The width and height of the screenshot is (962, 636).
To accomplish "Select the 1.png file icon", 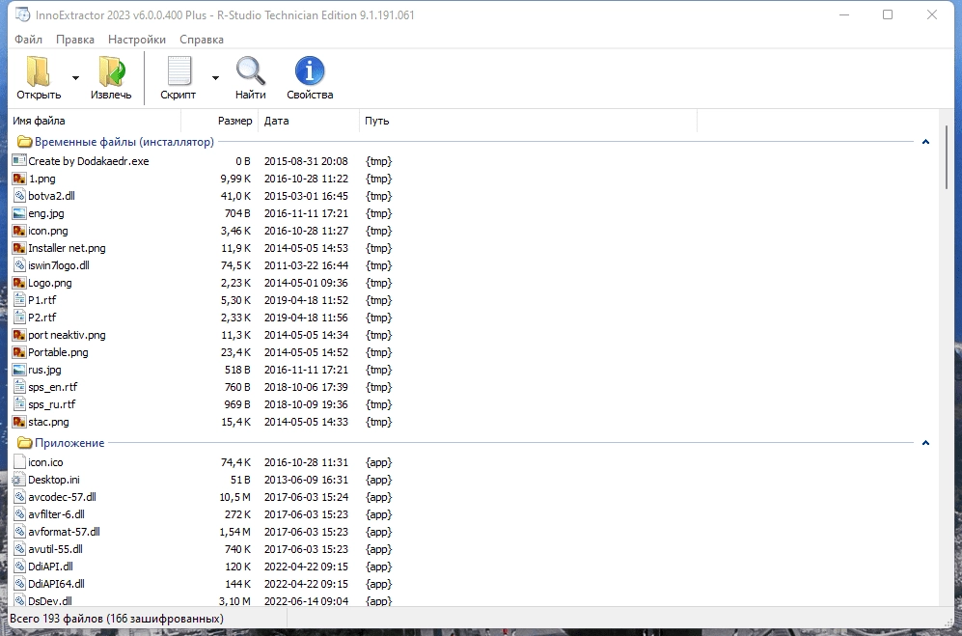I will point(19,179).
